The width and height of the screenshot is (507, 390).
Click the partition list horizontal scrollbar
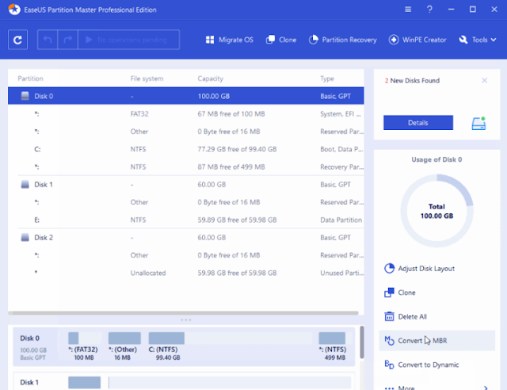(x=183, y=313)
